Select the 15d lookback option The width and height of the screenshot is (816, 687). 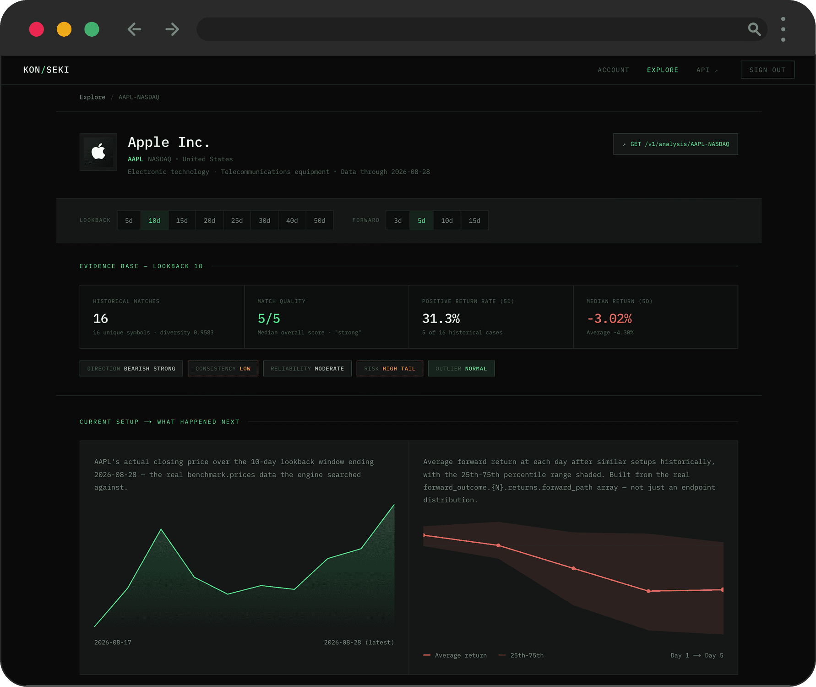click(182, 220)
